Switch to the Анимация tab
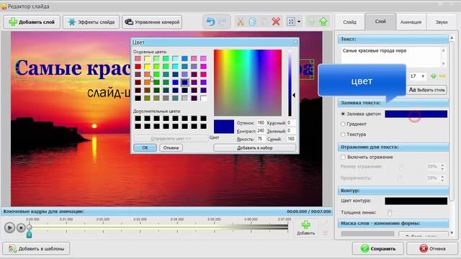This screenshot has width=461, height=259. click(411, 22)
